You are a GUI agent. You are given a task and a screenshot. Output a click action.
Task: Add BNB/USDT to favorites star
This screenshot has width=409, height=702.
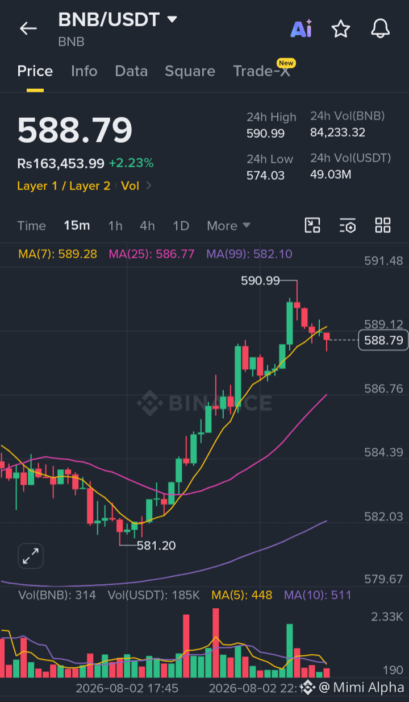click(x=341, y=28)
